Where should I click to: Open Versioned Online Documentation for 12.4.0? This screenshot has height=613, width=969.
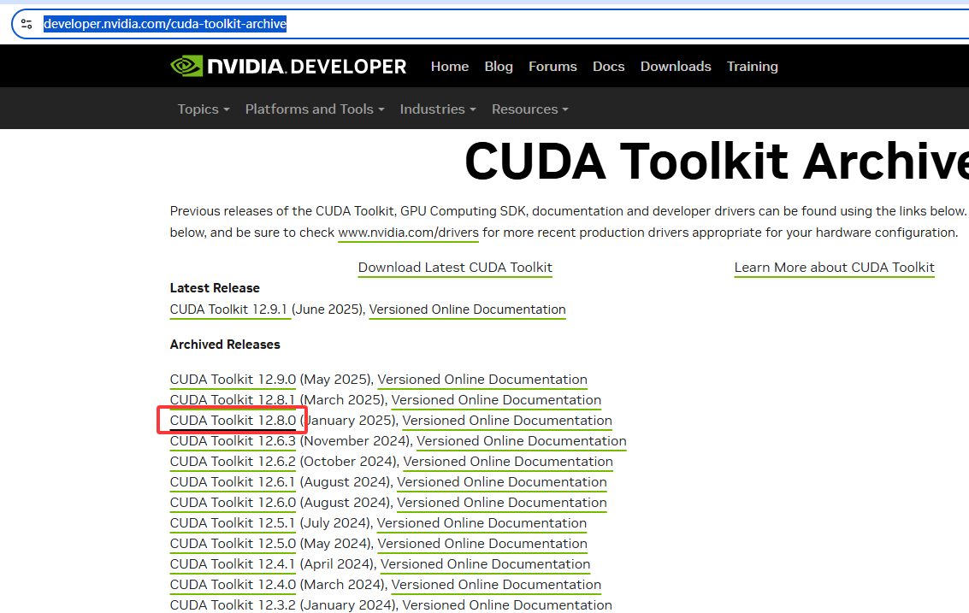coord(496,585)
